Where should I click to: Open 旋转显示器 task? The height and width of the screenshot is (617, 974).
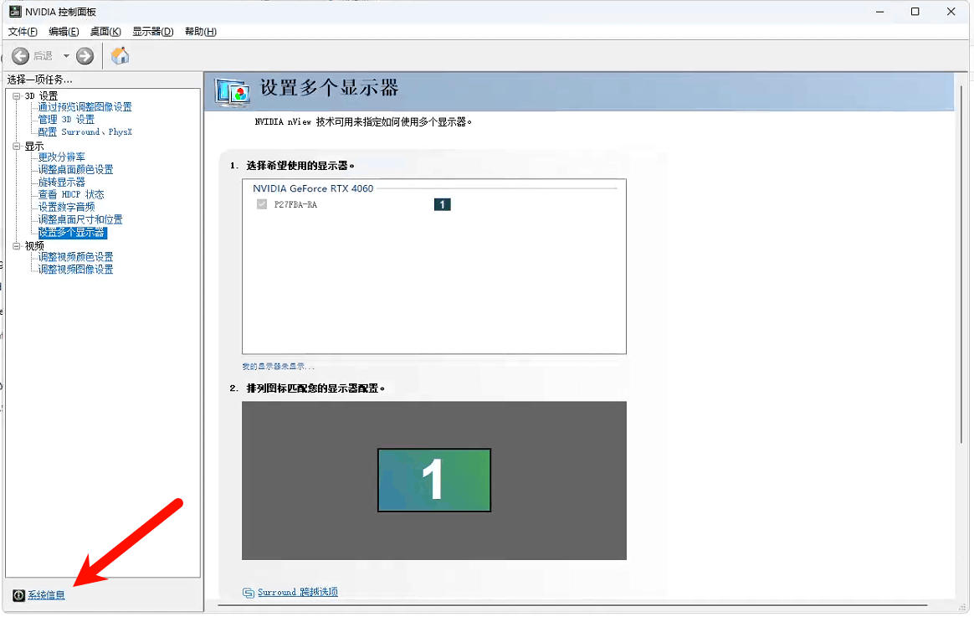61,182
